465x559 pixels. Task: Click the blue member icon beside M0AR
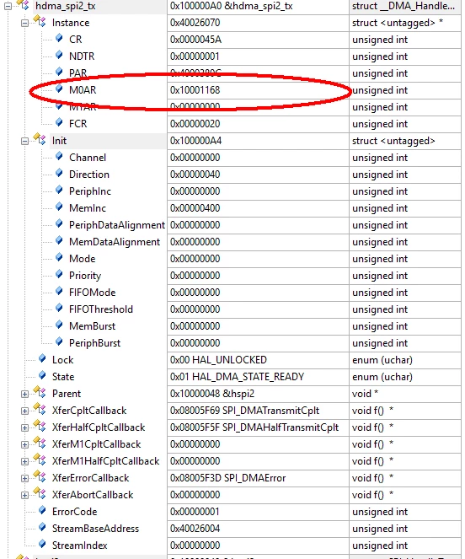click(x=59, y=89)
